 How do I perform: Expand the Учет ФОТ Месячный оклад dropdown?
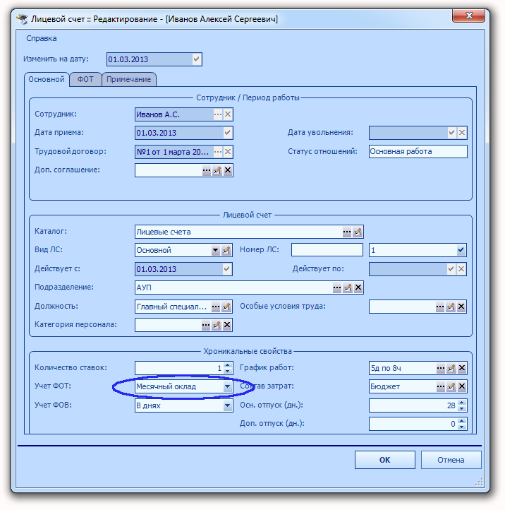[227, 386]
